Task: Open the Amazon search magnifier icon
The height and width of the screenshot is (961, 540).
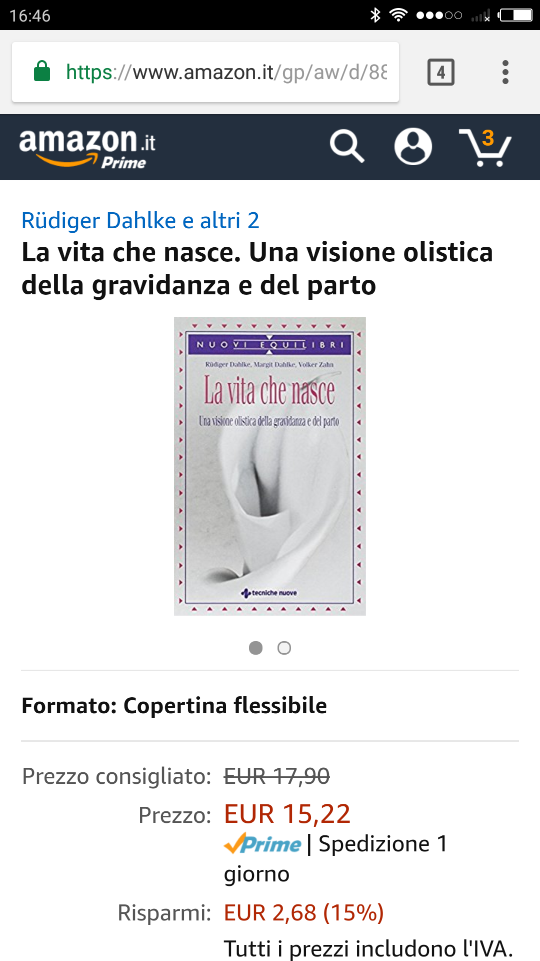Action: (x=347, y=146)
